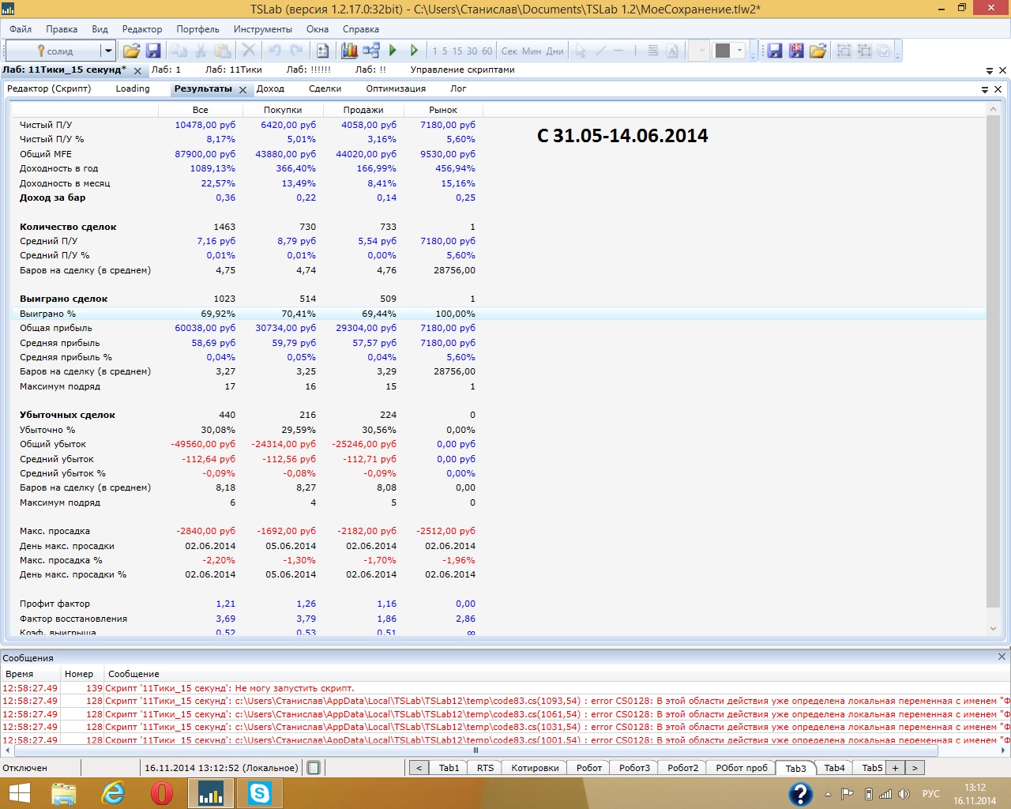Click the status bar log icon
Viewport: 1011px width, 809px height.
(x=314, y=767)
